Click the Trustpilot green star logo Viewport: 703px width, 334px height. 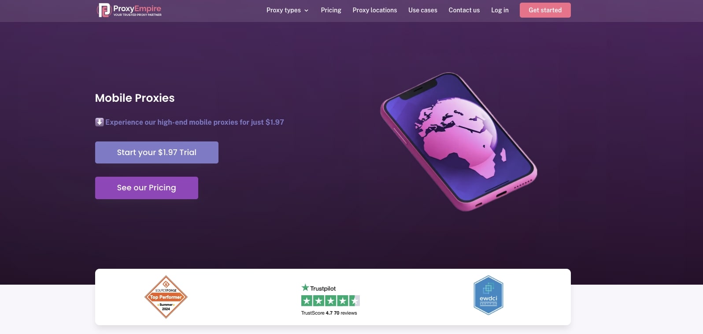point(305,288)
